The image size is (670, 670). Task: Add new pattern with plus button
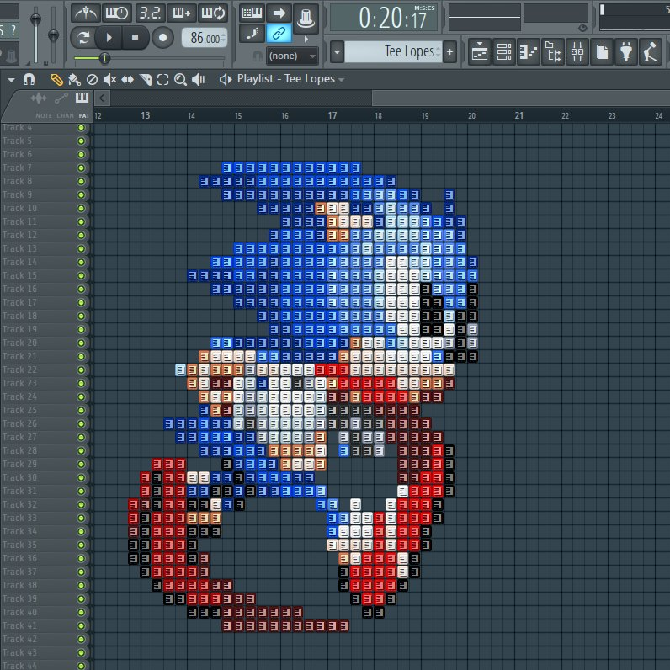[x=449, y=52]
